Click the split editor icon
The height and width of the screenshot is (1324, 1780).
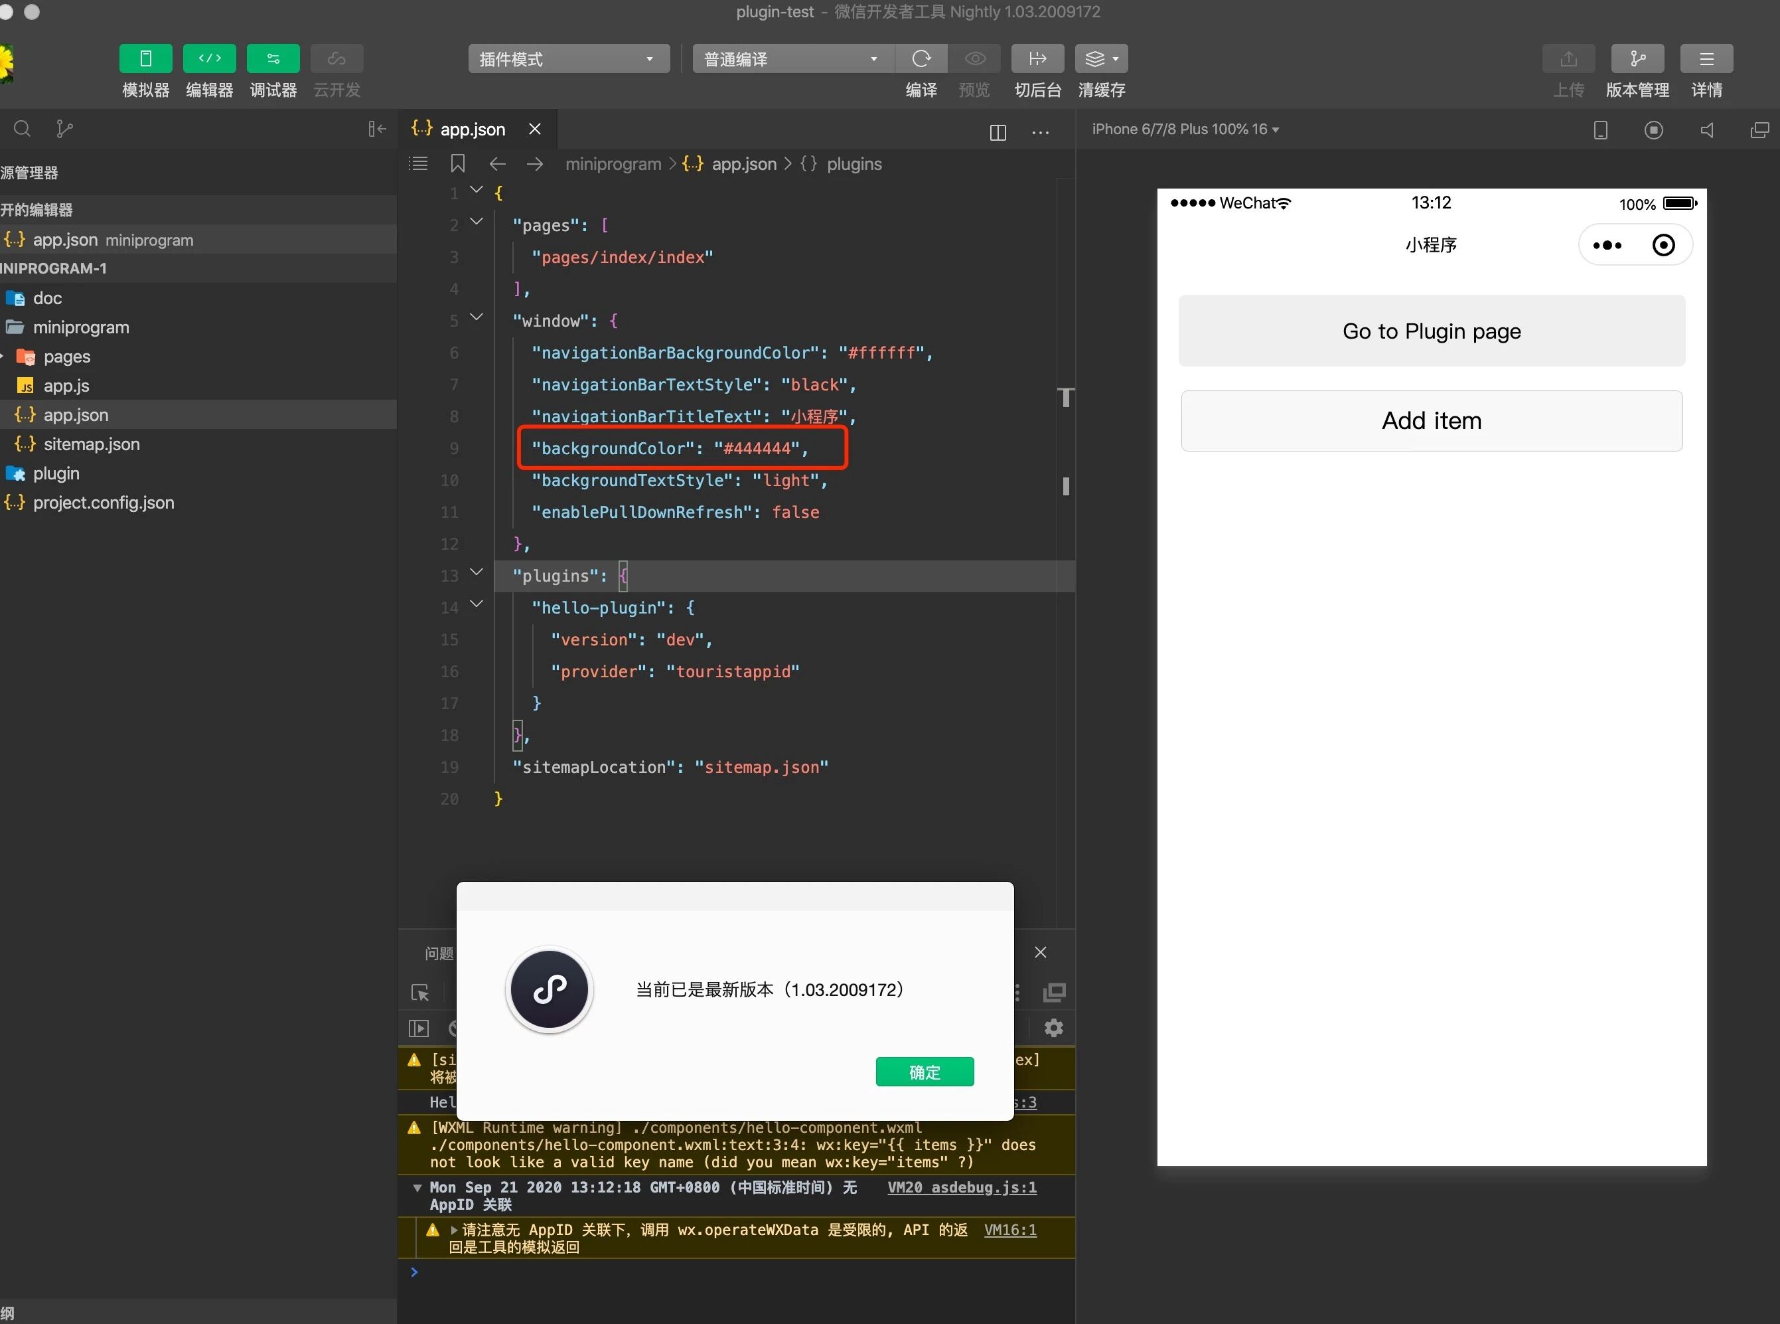click(x=998, y=132)
